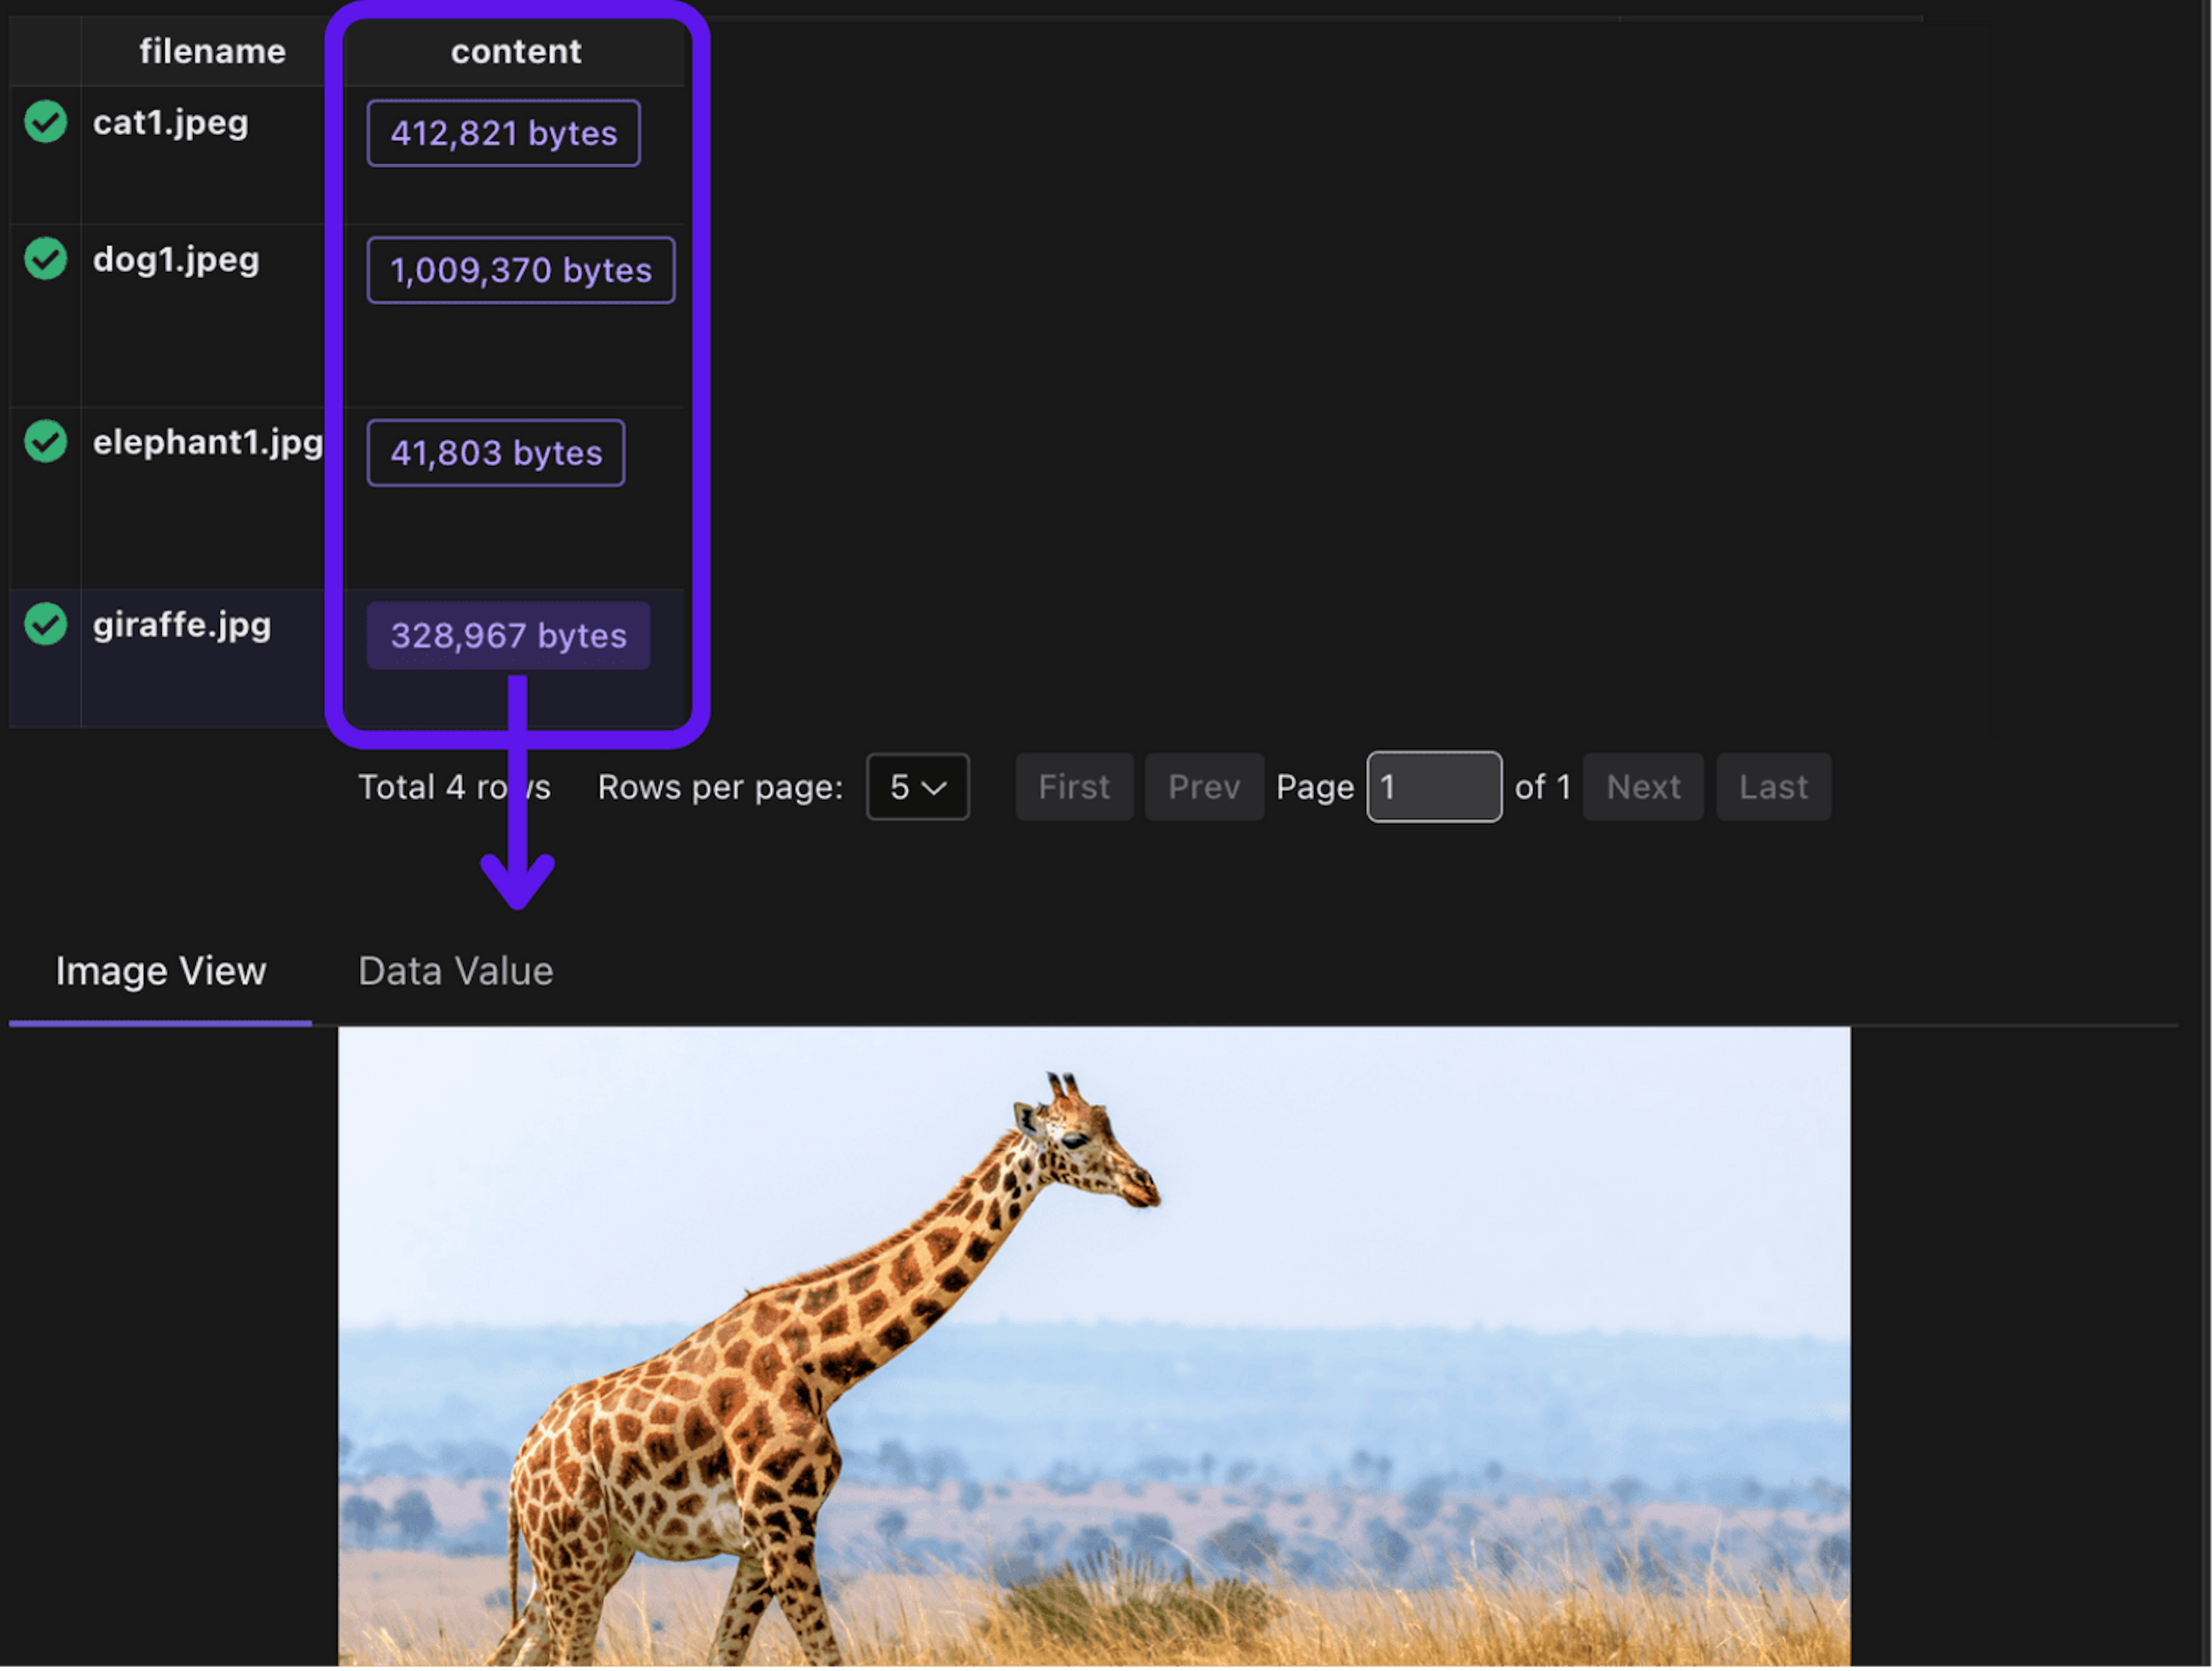
Task: Click the content column header
Action: 516,51
